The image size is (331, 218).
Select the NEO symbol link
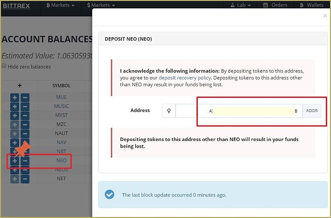[62, 160]
